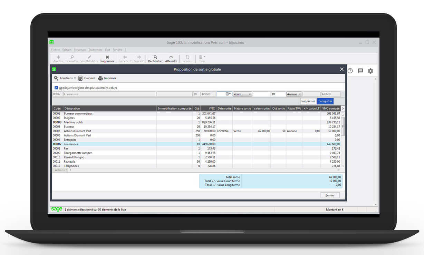Click the Consulter magnifier icon
The width and height of the screenshot is (424, 255).
click(x=72, y=57)
